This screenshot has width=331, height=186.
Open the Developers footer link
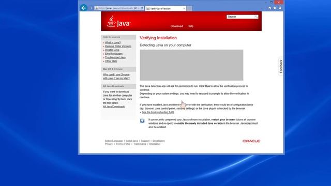tap(159, 141)
